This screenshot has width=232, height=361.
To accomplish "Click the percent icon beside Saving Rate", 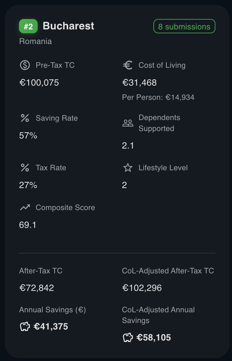I will coord(25,118).
